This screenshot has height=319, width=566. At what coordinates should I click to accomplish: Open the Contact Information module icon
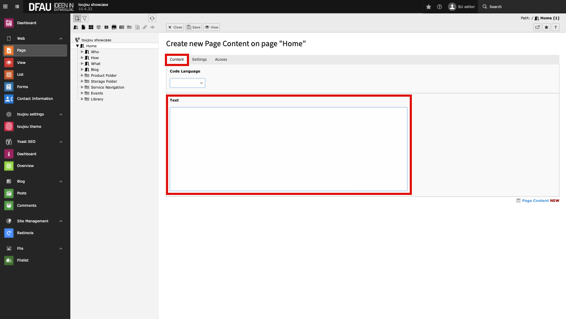[9, 99]
